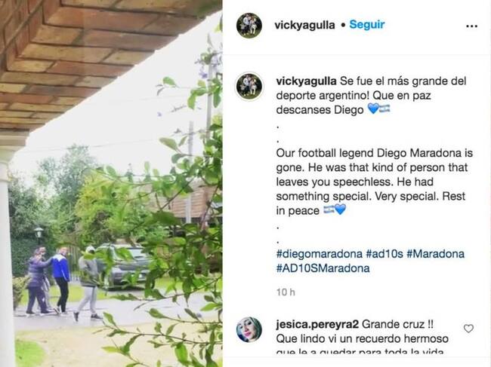Click the post video showing people hugging
The width and height of the screenshot is (491, 367).
[111, 183]
